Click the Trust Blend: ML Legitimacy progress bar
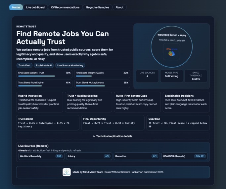Viewport: 226px width, 189px height. 90,86
